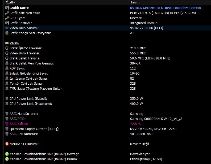This screenshot has height=164, width=211.
Task: Click the Video BIOS Sürümü chip icon
Action: click(7, 28)
